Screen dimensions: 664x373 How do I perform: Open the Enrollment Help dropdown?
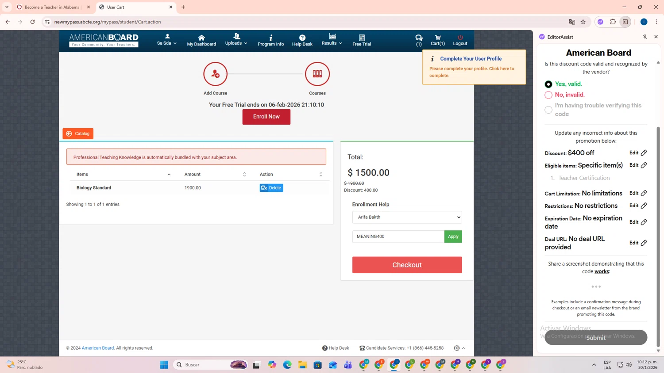pos(407,217)
